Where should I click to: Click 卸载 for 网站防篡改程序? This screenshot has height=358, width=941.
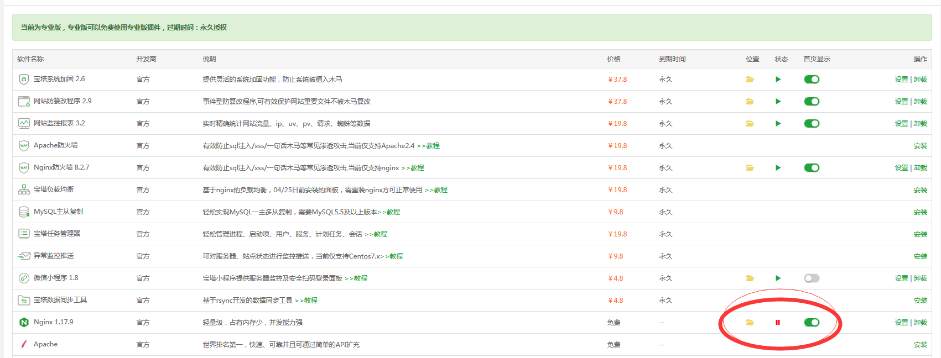pos(921,102)
